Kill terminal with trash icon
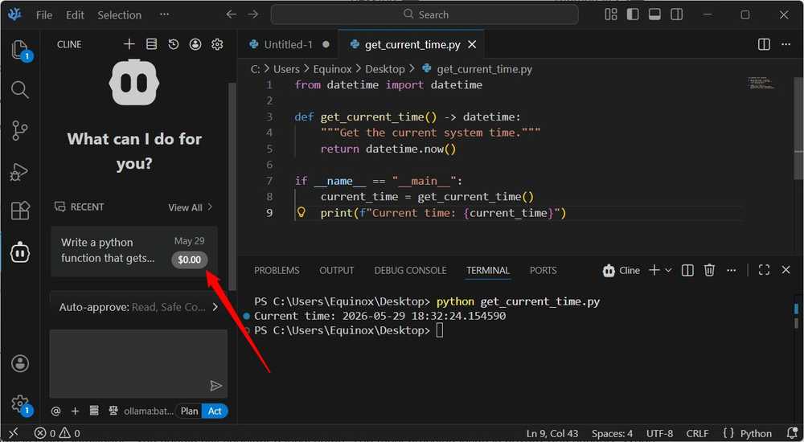Screen dimensions: 804x442 [x=709, y=270]
